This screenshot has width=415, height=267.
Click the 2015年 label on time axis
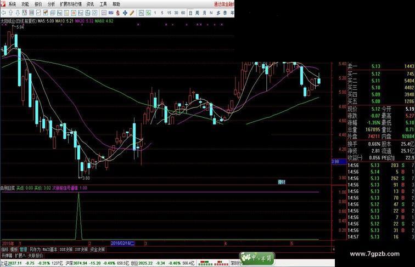(8, 243)
